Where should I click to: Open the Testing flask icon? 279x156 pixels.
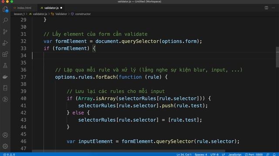5,65
